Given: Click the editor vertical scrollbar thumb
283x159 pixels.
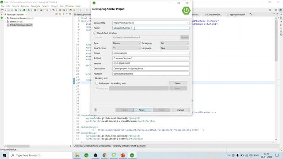Looking at the screenshot, I should 276,41.
